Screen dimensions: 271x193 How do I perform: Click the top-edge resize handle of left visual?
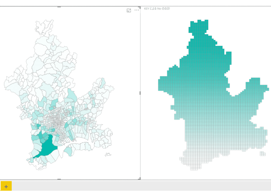click(x=59, y=7)
